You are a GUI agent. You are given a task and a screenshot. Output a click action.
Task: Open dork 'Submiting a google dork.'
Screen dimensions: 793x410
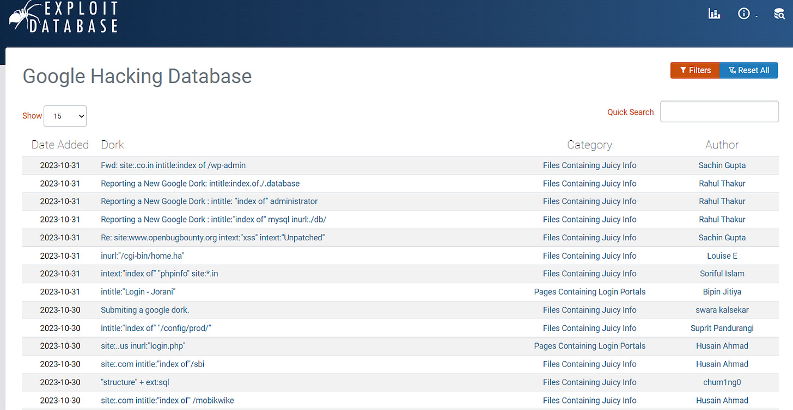click(145, 310)
